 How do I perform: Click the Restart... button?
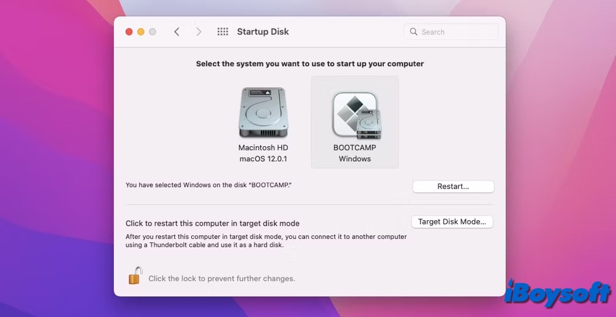(453, 186)
